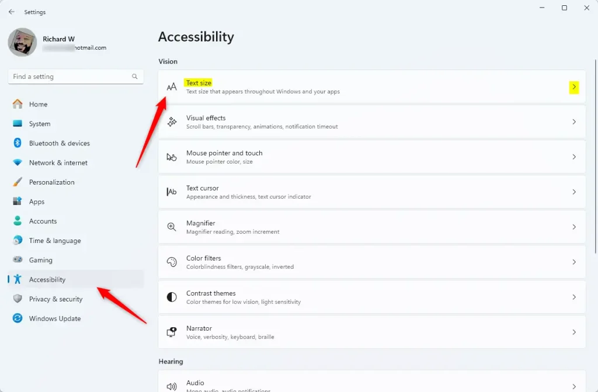Click the Personalization paintbrush icon
Screen dimensions: 598x392
[x=18, y=182]
